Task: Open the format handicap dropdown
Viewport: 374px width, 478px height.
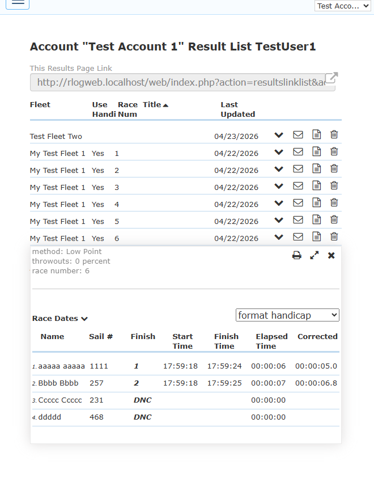Action: click(287, 315)
